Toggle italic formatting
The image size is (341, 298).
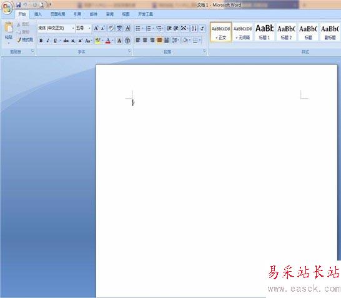pos(48,41)
